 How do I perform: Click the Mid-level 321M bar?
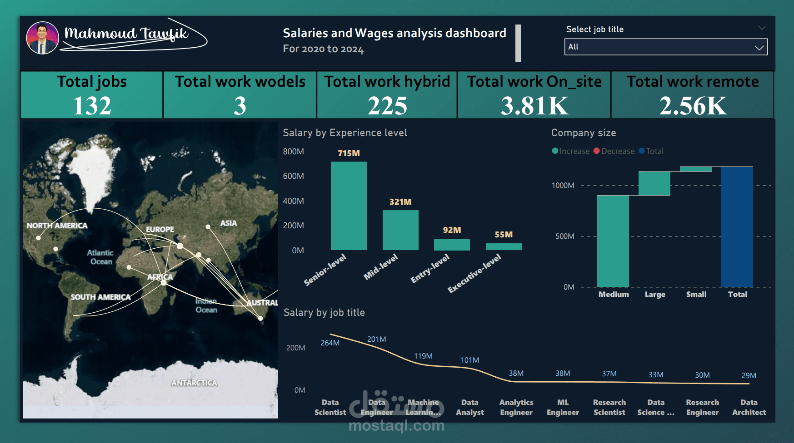pyautogui.click(x=400, y=230)
